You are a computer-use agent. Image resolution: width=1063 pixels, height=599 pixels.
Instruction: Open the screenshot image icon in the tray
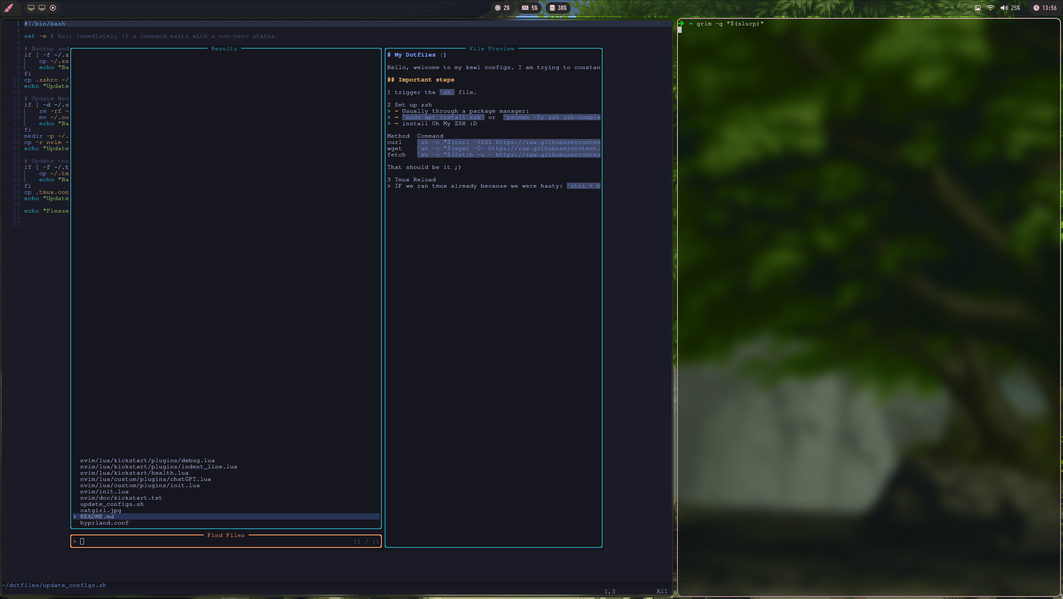pyautogui.click(x=977, y=7)
